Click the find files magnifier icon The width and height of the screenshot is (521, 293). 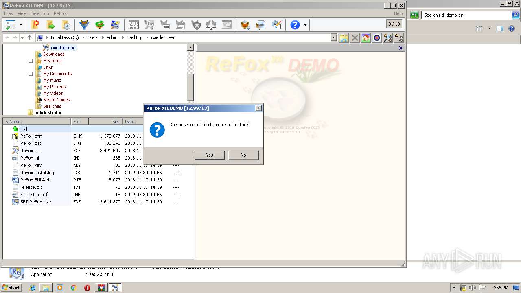(388, 38)
